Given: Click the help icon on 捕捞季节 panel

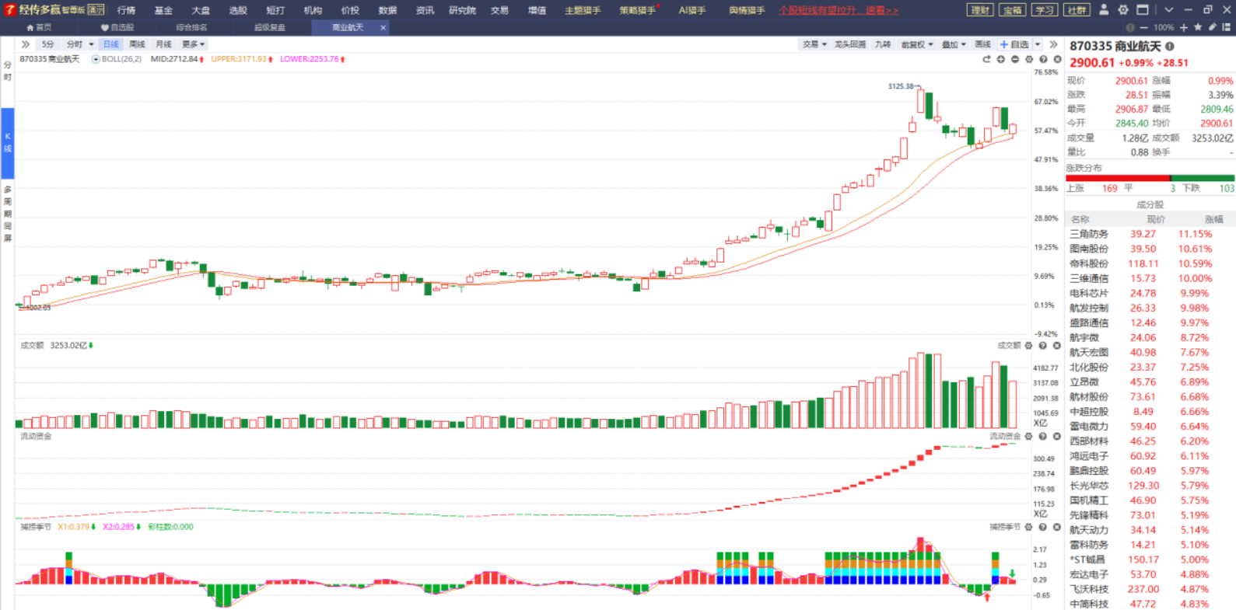Looking at the screenshot, I should 1042,527.
